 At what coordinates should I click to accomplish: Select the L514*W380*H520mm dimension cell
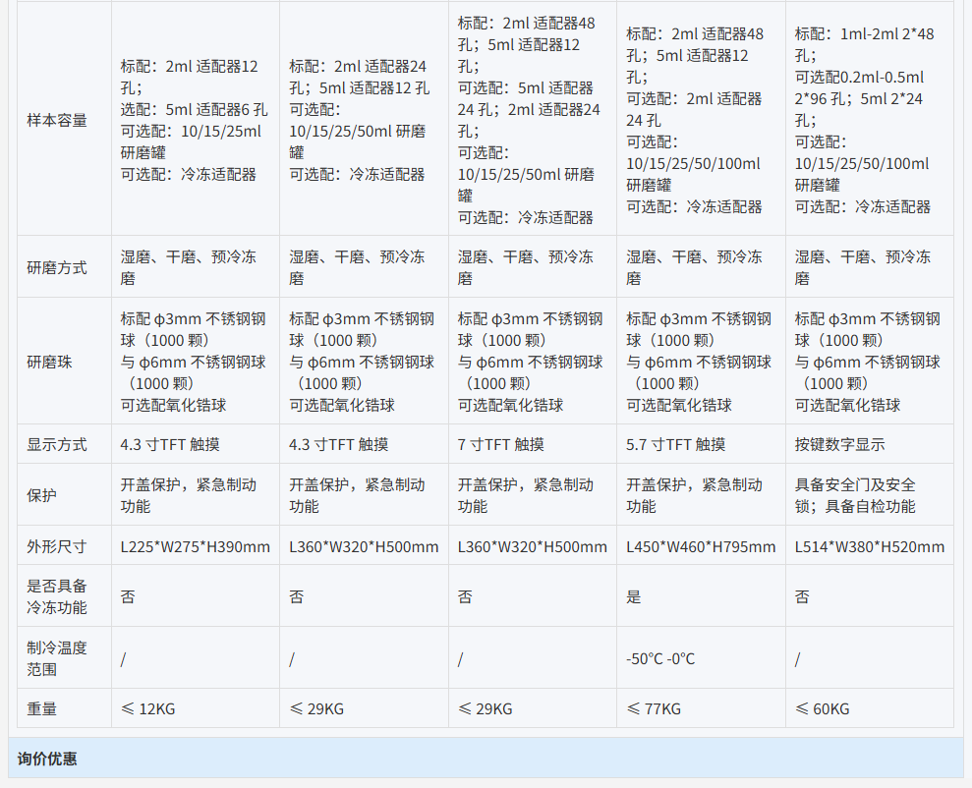[869, 546]
